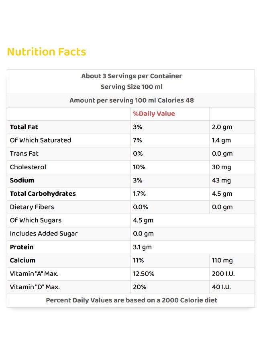Select the Sodium row label
The width and height of the screenshot is (265, 361).
click(x=22, y=180)
